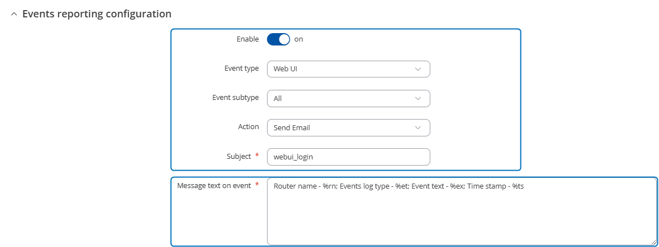The image size is (659, 247).
Task: Click into the Message text on event textarea
Action: click(x=461, y=212)
